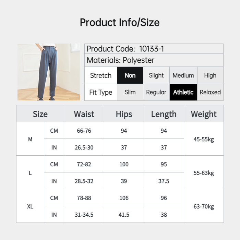Choose the Slight stretch option
Viewport: 240px width, 240px height.
pos(156,75)
